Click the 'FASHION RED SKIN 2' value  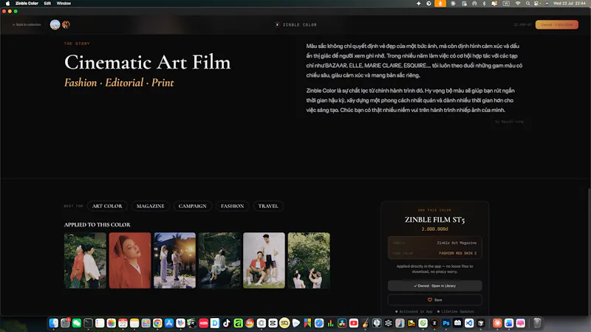click(457, 253)
